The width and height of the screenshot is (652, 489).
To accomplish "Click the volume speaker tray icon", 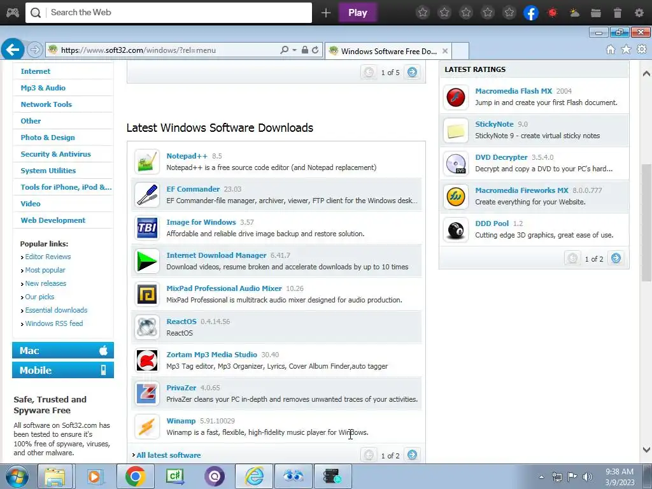I will [x=587, y=476].
